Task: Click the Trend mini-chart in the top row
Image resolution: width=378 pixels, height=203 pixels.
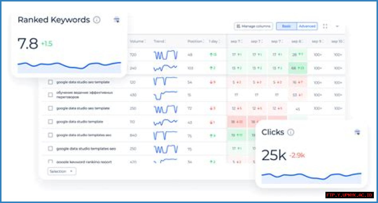Action: [x=165, y=55]
